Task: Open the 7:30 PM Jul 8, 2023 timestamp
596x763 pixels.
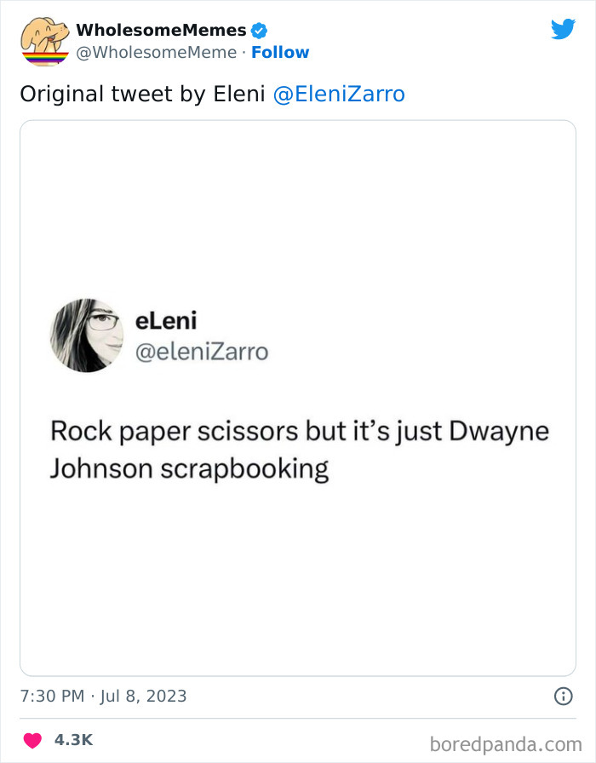Action: tap(103, 696)
